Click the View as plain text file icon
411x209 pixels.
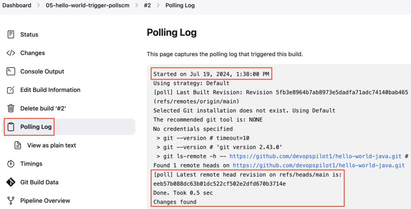(x=18, y=145)
